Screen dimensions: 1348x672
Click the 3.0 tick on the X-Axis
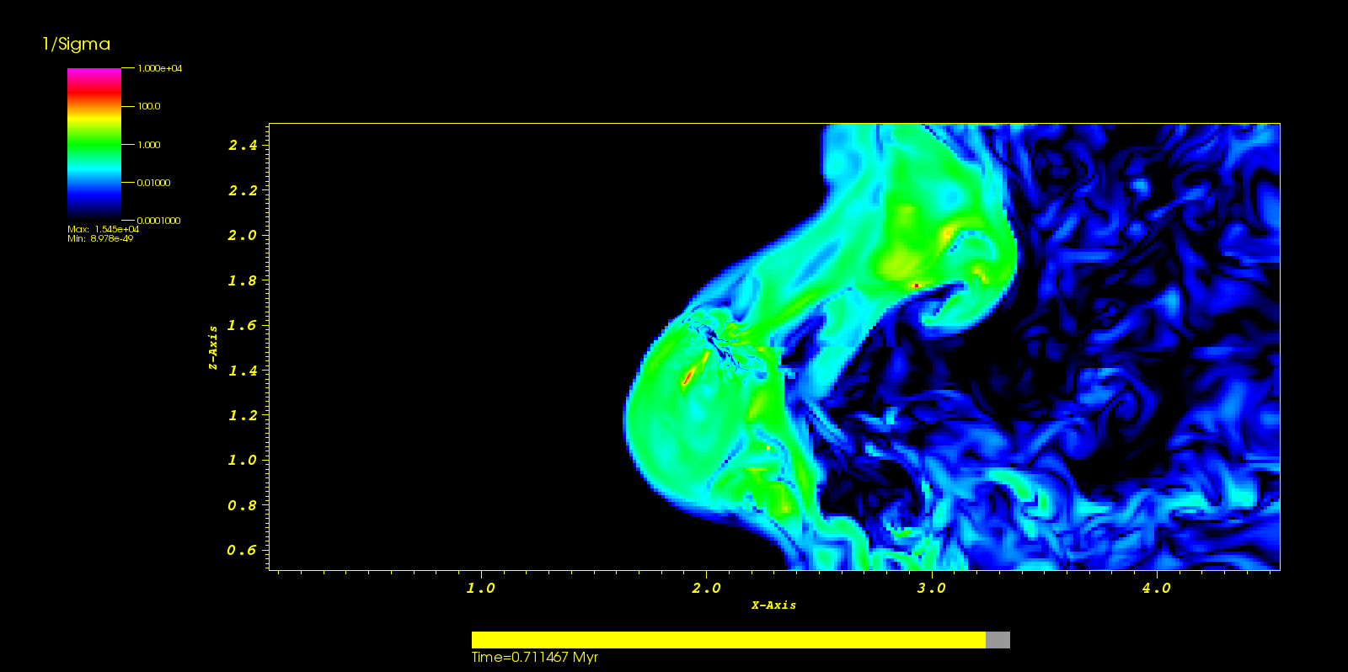(x=931, y=589)
